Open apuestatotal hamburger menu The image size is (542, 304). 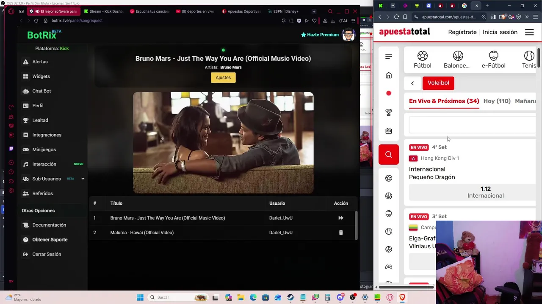pos(529,32)
